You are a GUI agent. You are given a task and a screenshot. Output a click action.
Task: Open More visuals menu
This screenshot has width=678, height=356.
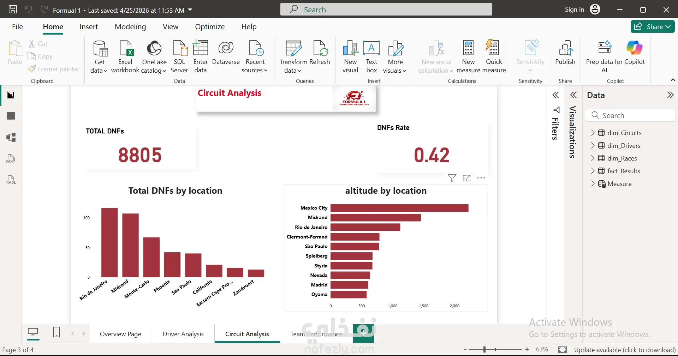coord(395,56)
